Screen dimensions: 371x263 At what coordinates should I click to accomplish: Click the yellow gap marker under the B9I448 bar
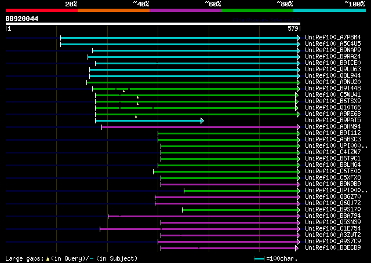pyautogui.click(x=123, y=91)
